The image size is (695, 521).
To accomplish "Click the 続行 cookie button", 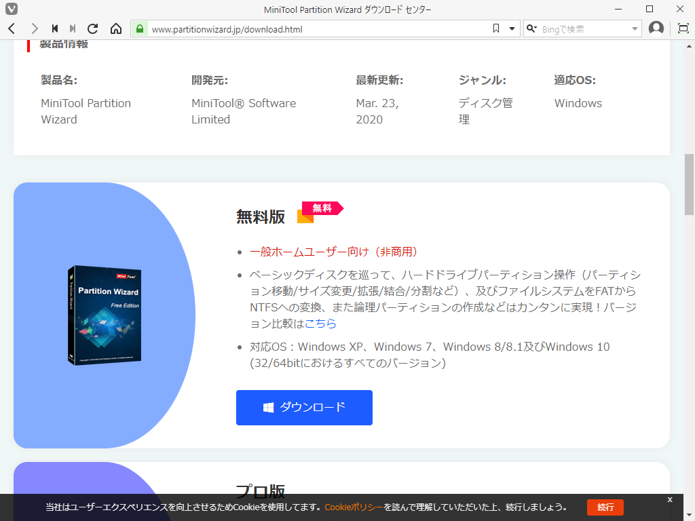I will pyautogui.click(x=605, y=507).
